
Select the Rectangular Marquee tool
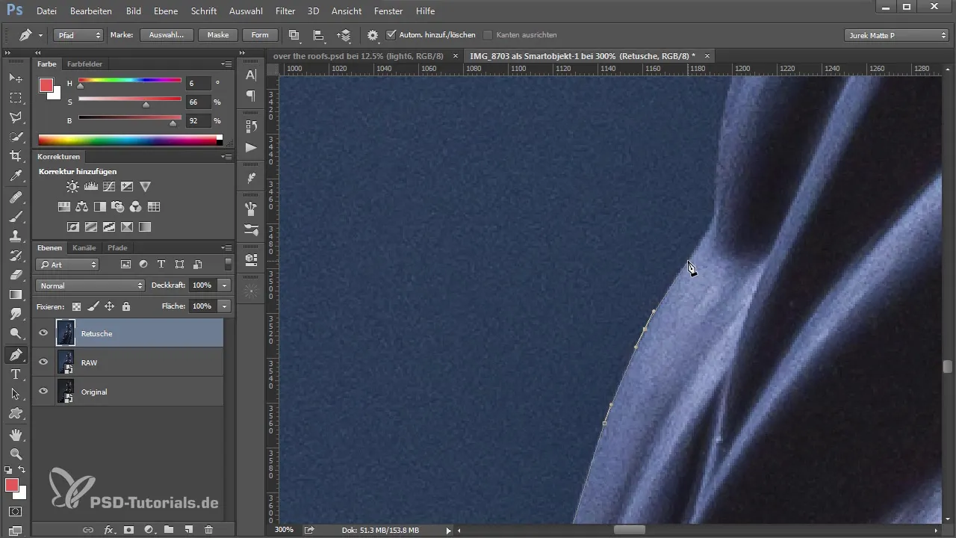(16, 97)
